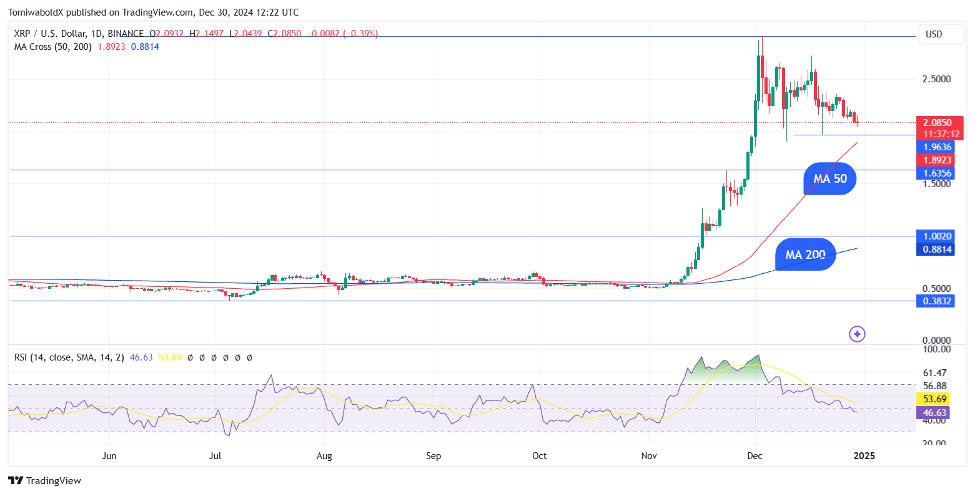975x494 pixels.
Task: Click the "2025" label on the time axis
Action: [864, 456]
